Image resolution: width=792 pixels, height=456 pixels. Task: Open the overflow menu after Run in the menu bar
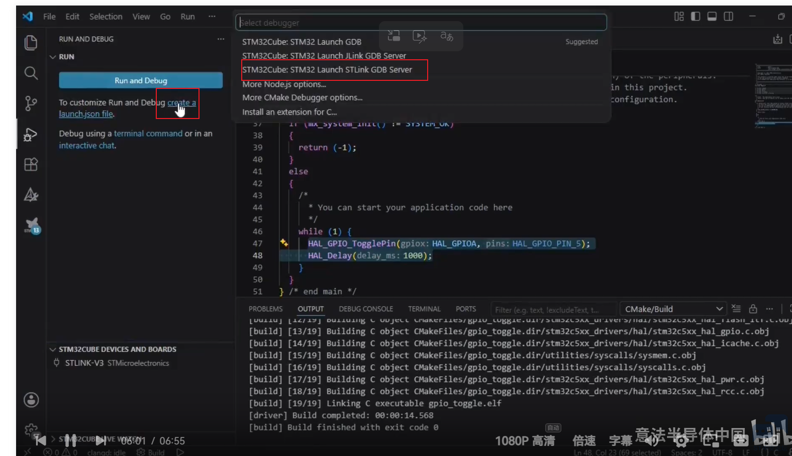[x=212, y=17]
